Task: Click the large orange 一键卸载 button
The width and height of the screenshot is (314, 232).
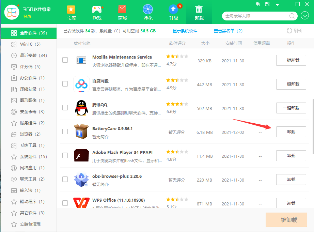Action: (286, 220)
